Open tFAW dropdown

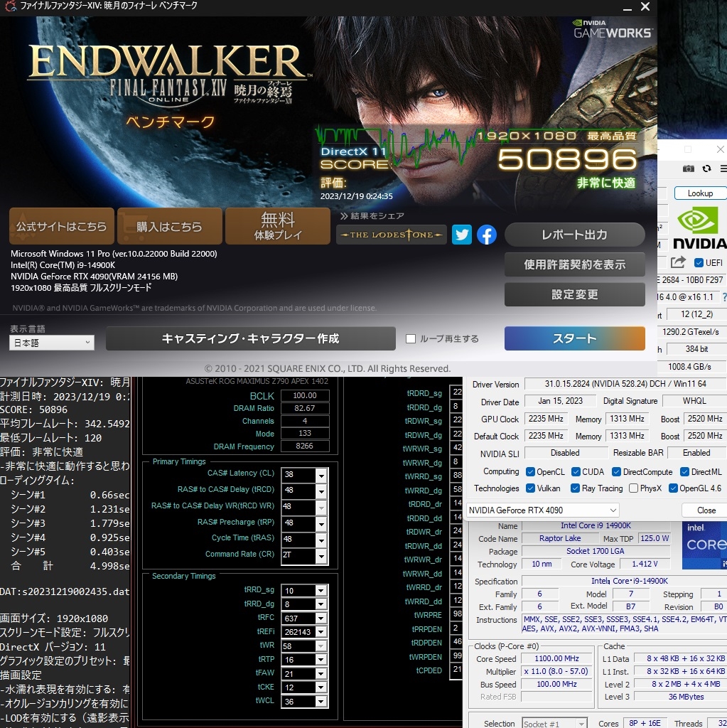click(x=321, y=674)
